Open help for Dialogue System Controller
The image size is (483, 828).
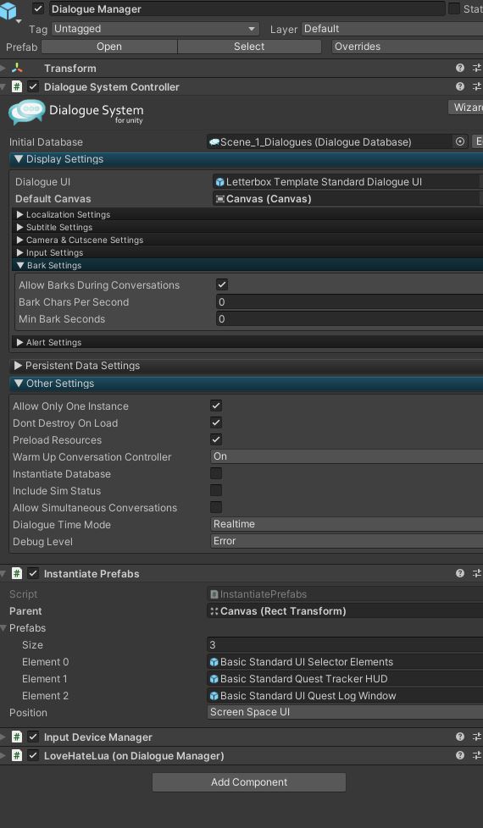[x=460, y=86]
